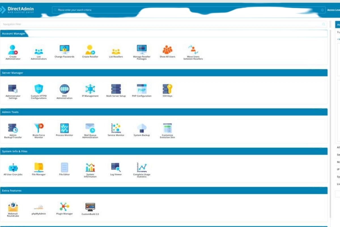Screen dimensions: 340x227
Task: Launch phpMyAdmin
Action: click(x=39, y=207)
